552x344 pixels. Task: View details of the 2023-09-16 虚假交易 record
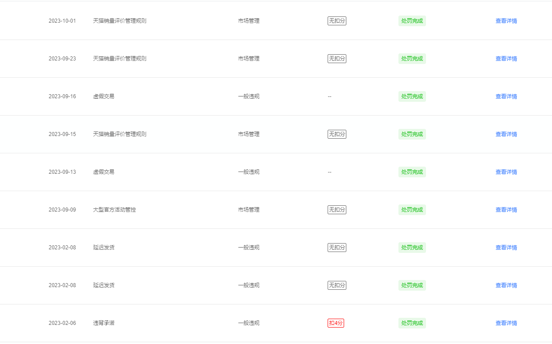coord(506,96)
